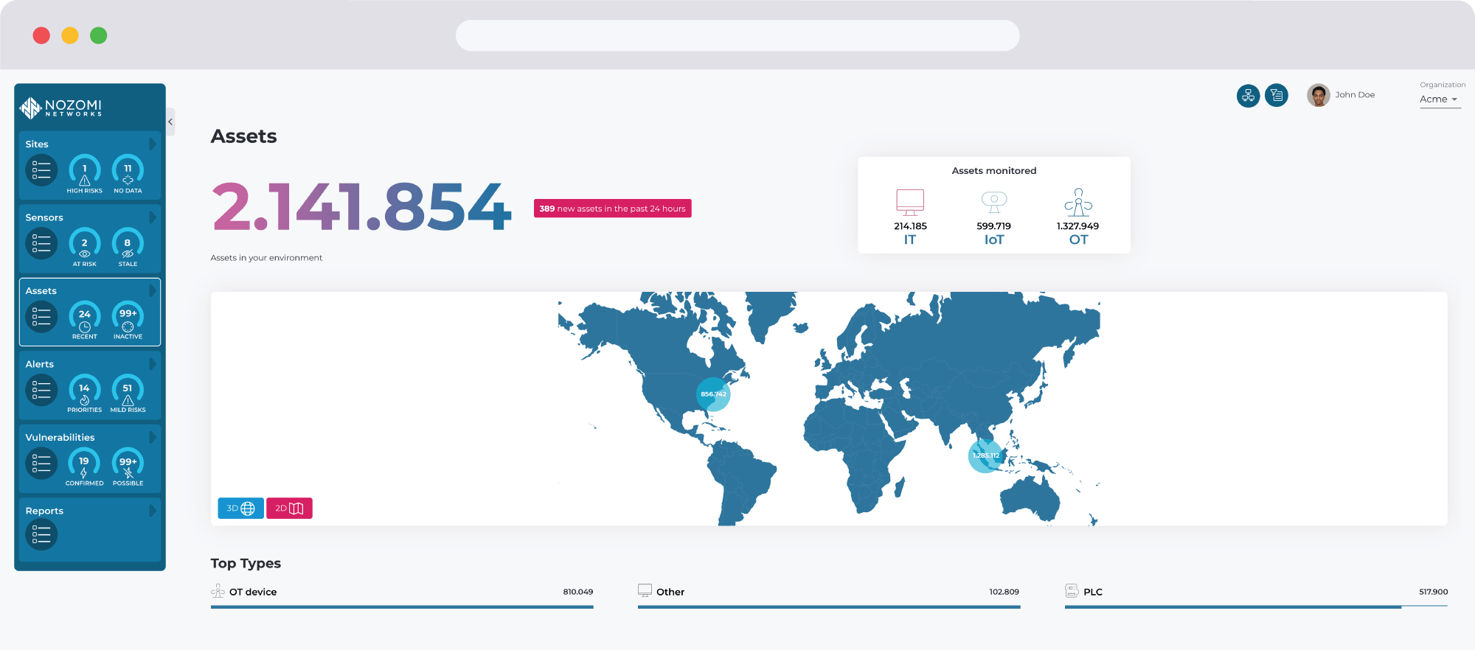Expand the Alerts section arrow

(153, 364)
